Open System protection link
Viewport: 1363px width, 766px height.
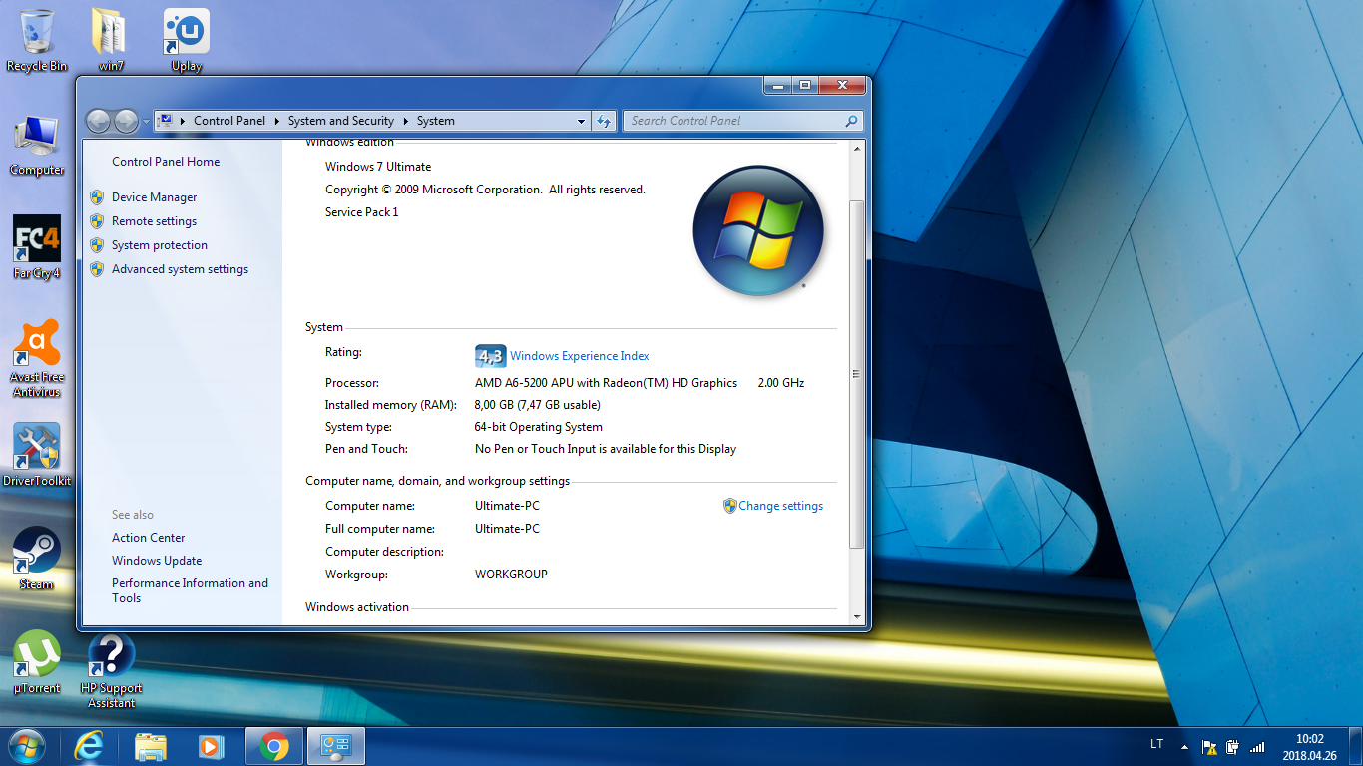point(160,245)
